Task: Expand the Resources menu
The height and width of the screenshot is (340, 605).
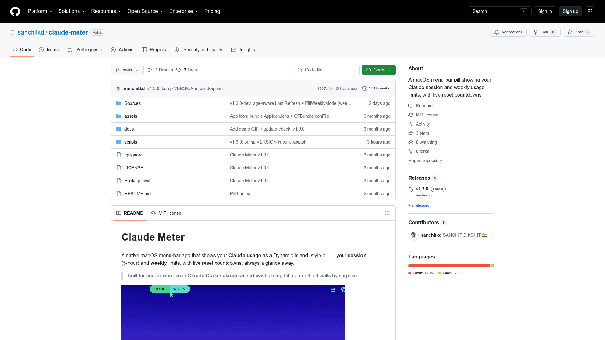Action: coord(106,11)
